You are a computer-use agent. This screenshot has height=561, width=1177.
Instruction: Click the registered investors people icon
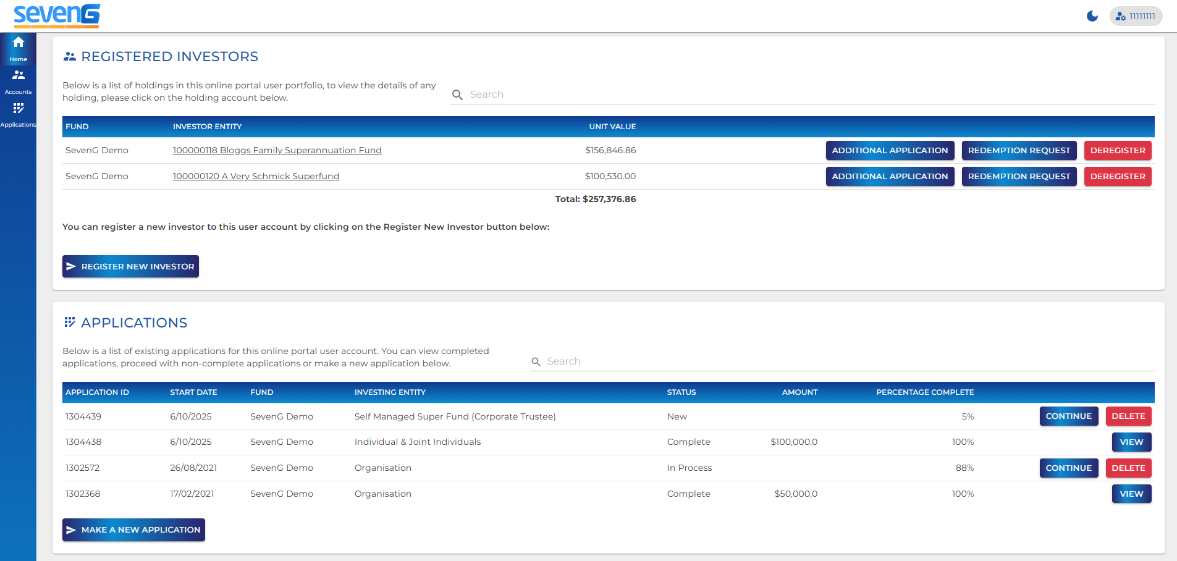[70, 56]
